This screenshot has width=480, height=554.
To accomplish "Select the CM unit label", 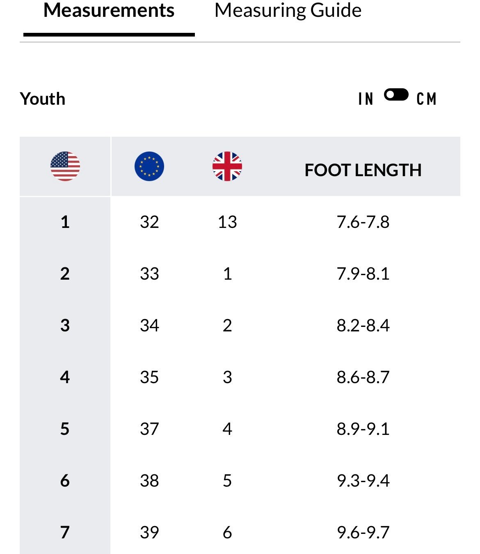I will point(426,99).
